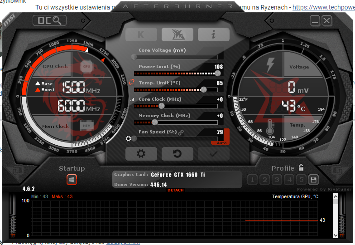Open the MSI dragon logo button
Screen dimensions: 355x245
[177, 34]
